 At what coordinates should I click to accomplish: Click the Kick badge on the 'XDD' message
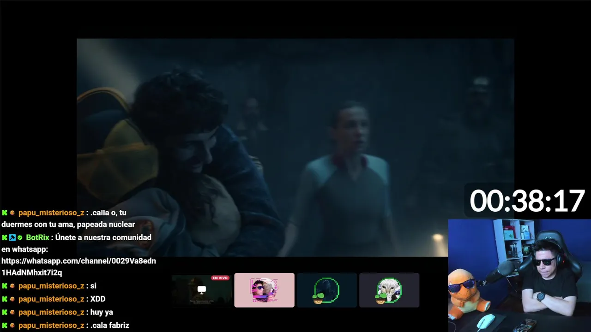click(x=5, y=299)
